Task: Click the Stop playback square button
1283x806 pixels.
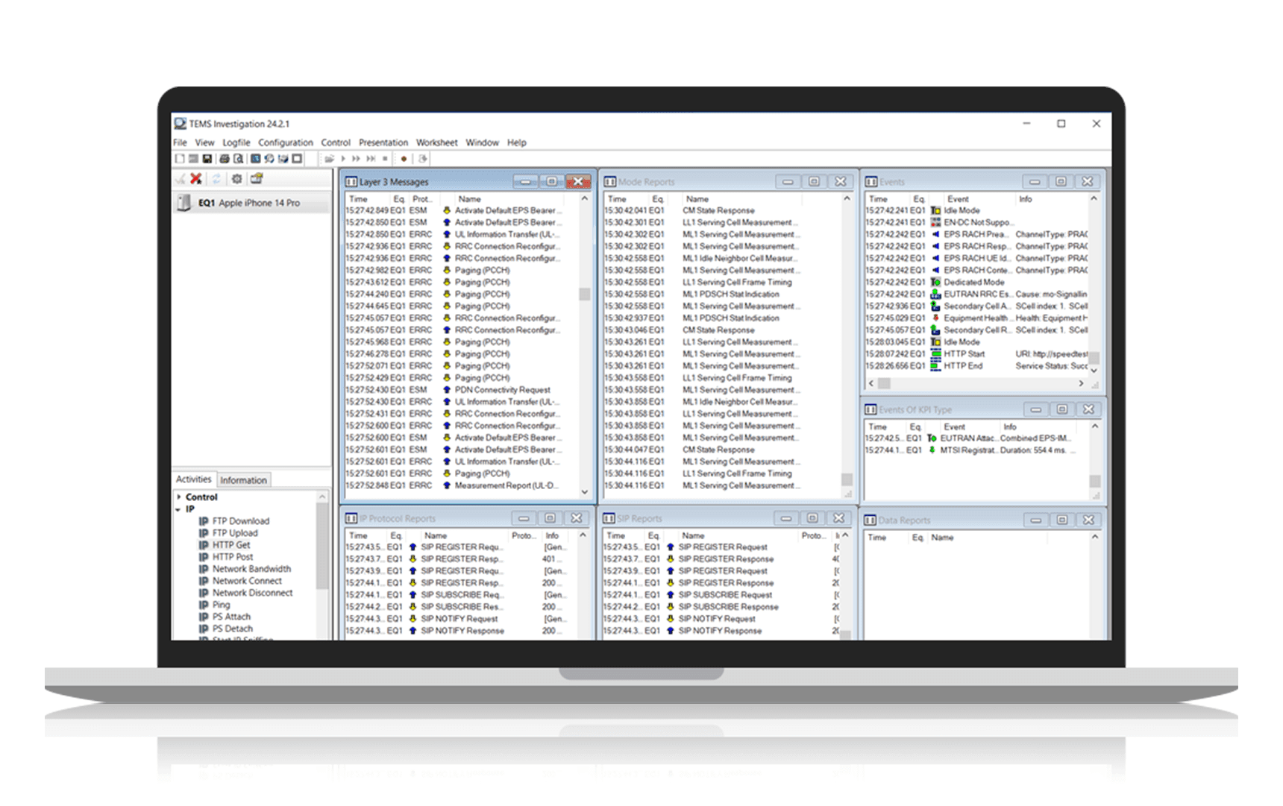Action: click(385, 159)
